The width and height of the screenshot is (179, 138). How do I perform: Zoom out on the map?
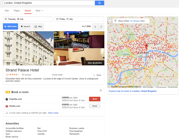click(x=110, y=21)
